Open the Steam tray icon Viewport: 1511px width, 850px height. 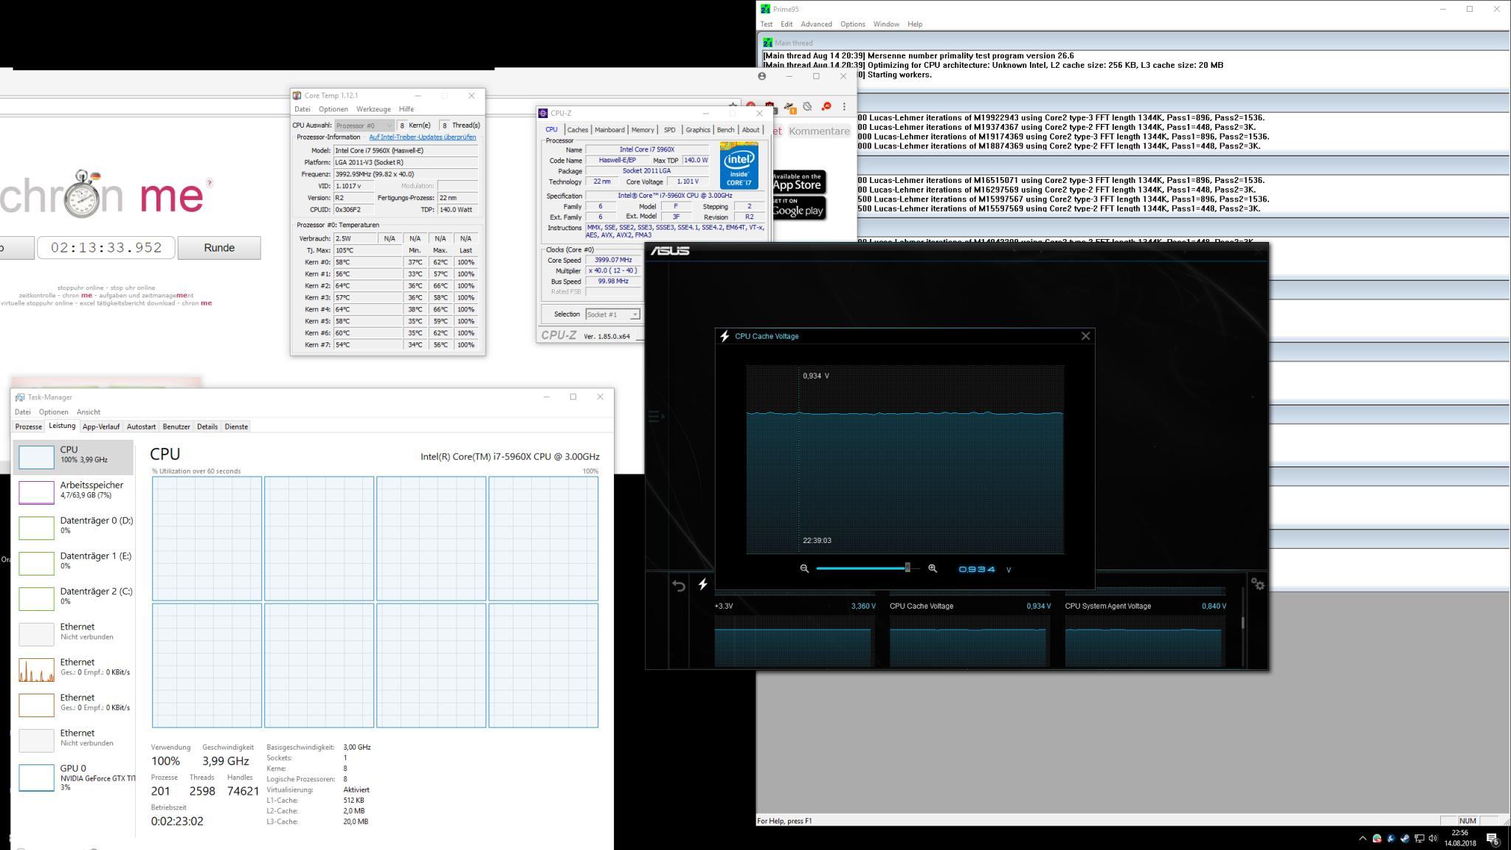(x=1405, y=838)
